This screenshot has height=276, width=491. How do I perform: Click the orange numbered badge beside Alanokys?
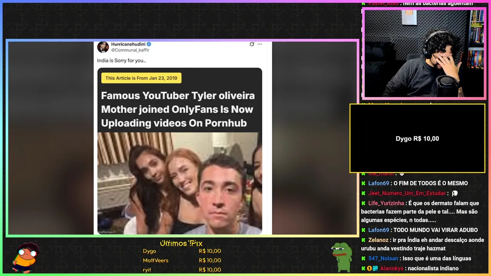(369, 268)
